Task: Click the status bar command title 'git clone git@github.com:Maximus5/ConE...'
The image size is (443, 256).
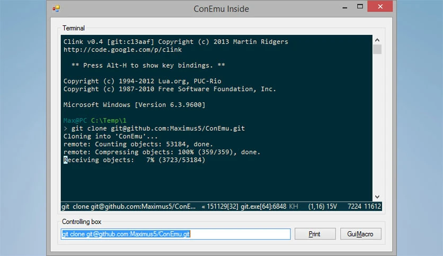Action: 129,206
